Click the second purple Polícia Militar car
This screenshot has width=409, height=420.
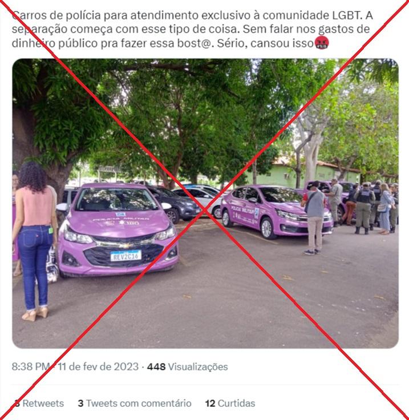(x=276, y=211)
